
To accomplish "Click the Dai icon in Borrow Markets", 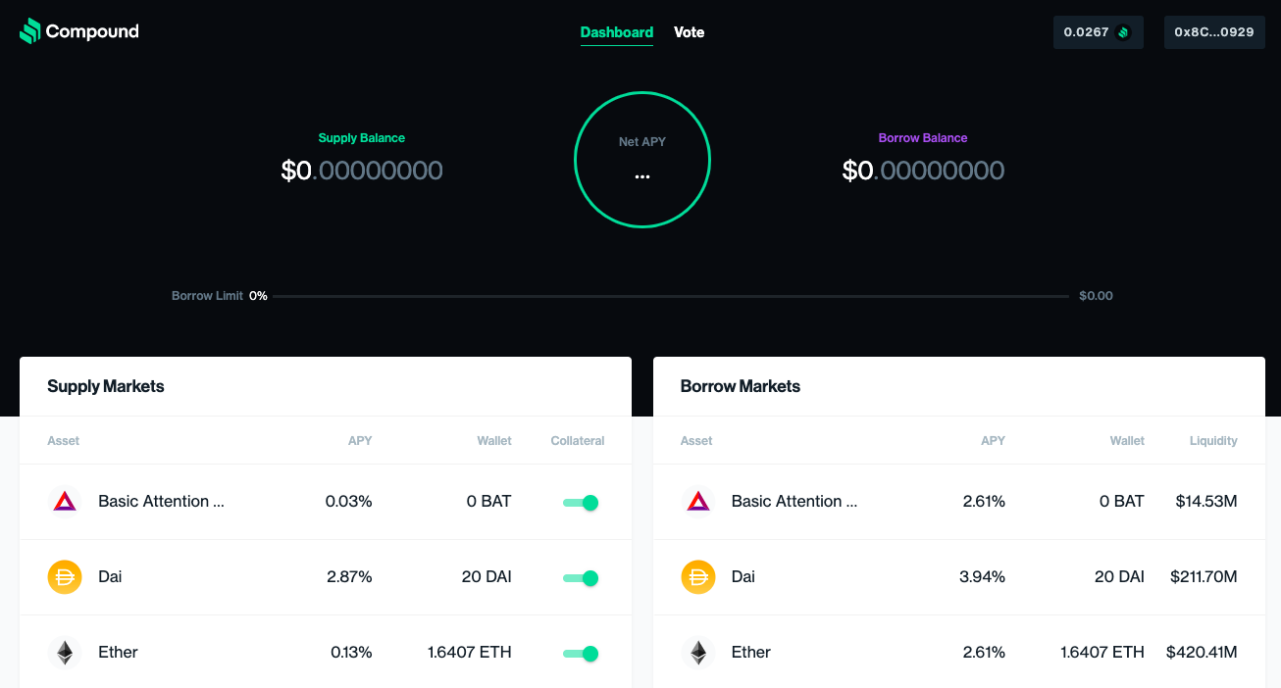I will tap(698, 577).
